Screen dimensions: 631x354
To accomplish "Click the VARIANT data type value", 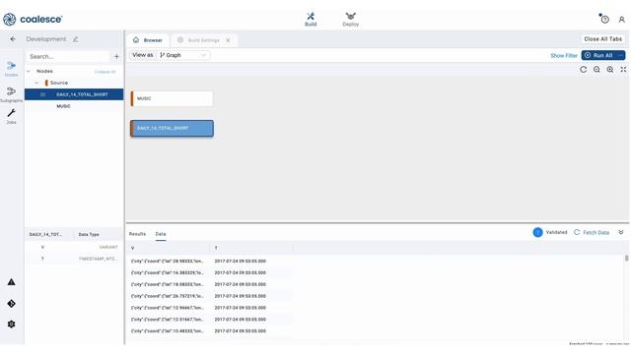I will click(108, 247).
